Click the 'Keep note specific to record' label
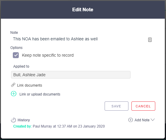 point(48,55)
